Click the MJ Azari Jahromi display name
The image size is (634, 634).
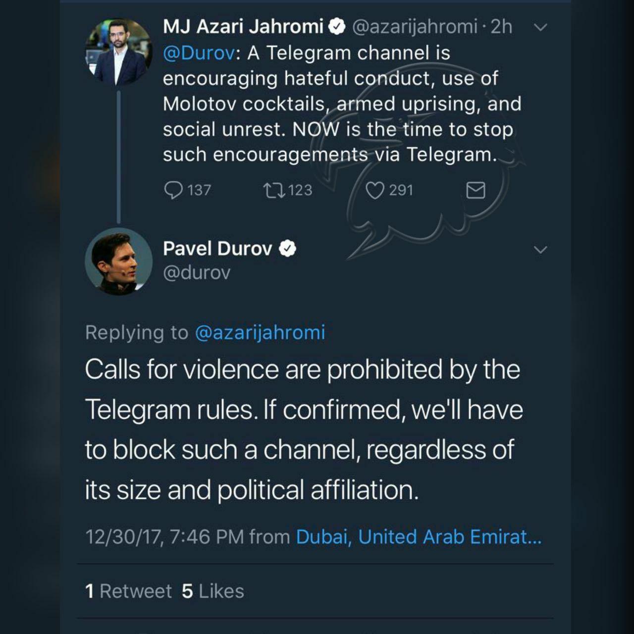point(243,27)
